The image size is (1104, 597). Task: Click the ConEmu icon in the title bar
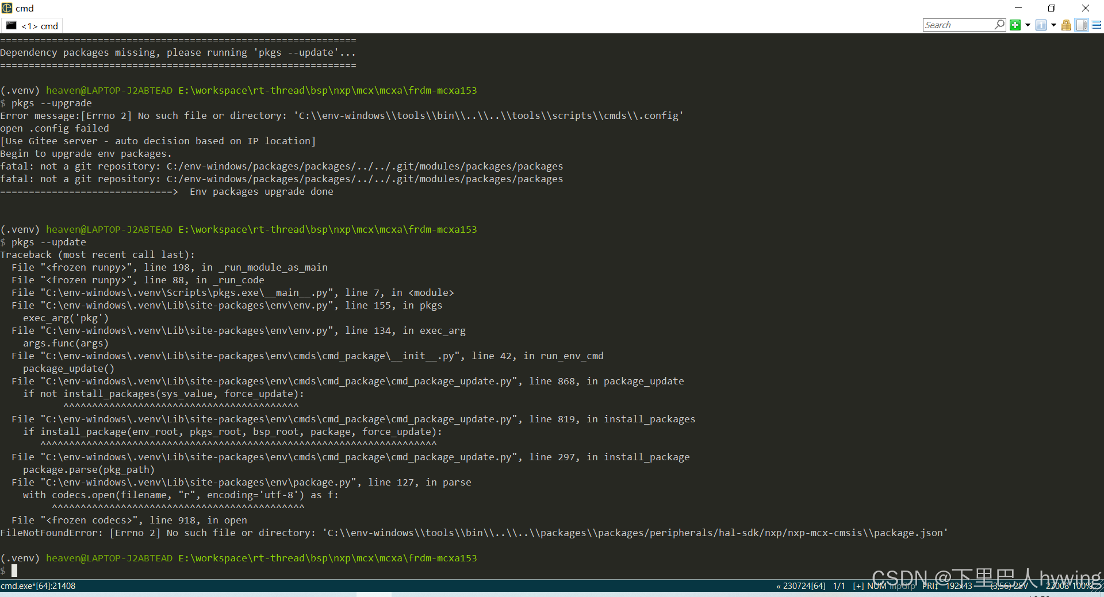point(6,8)
